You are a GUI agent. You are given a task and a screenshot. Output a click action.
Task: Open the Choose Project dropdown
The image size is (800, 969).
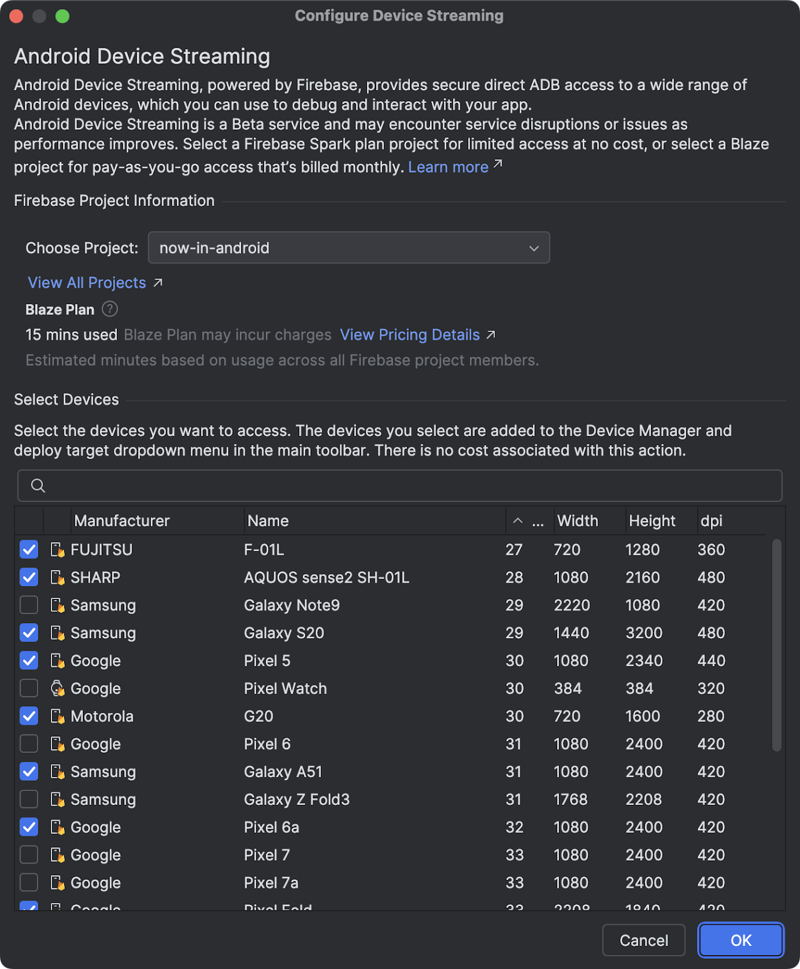tap(349, 248)
